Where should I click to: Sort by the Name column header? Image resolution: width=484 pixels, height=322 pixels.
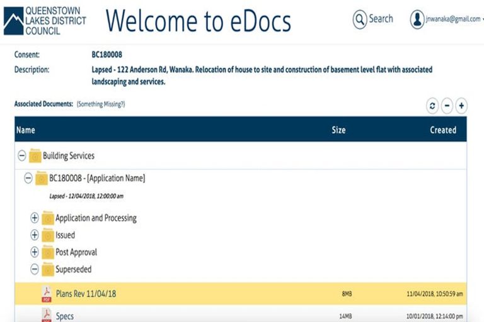point(26,130)
